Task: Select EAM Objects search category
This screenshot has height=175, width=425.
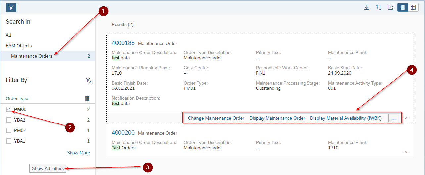Action: point(19,46)
